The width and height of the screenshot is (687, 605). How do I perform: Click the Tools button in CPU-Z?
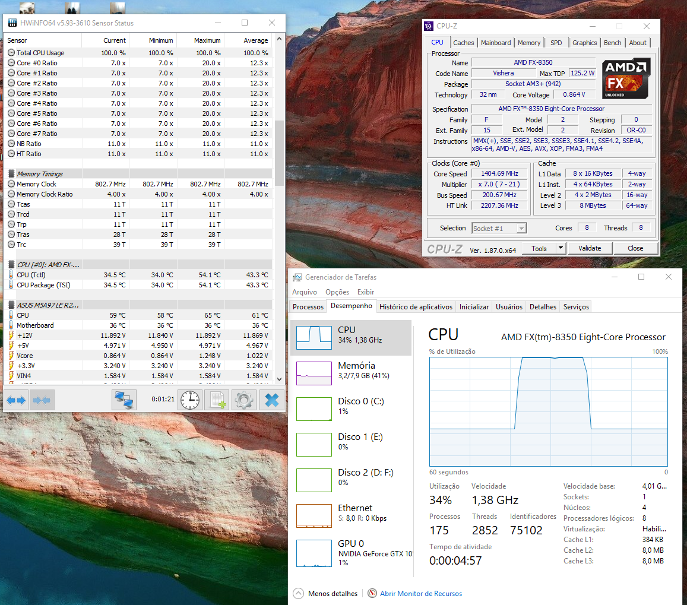[539, 248]
